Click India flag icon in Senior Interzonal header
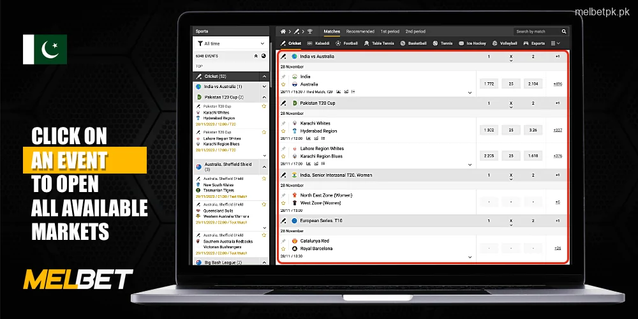638x319 pixels. (x=295, y=175)
